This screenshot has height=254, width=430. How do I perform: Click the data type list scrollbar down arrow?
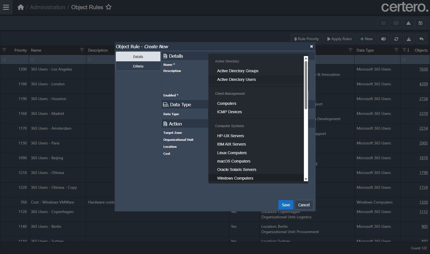306,179
